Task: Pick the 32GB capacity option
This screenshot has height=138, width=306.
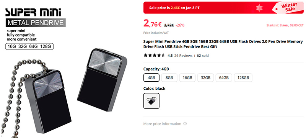Action: [x=205, y=77]
